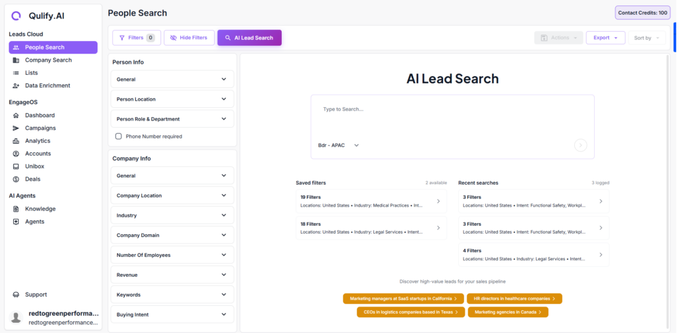Click the Accounts person circle icon
This screenshot has height=333, width=679.
[x=16, y=154]
